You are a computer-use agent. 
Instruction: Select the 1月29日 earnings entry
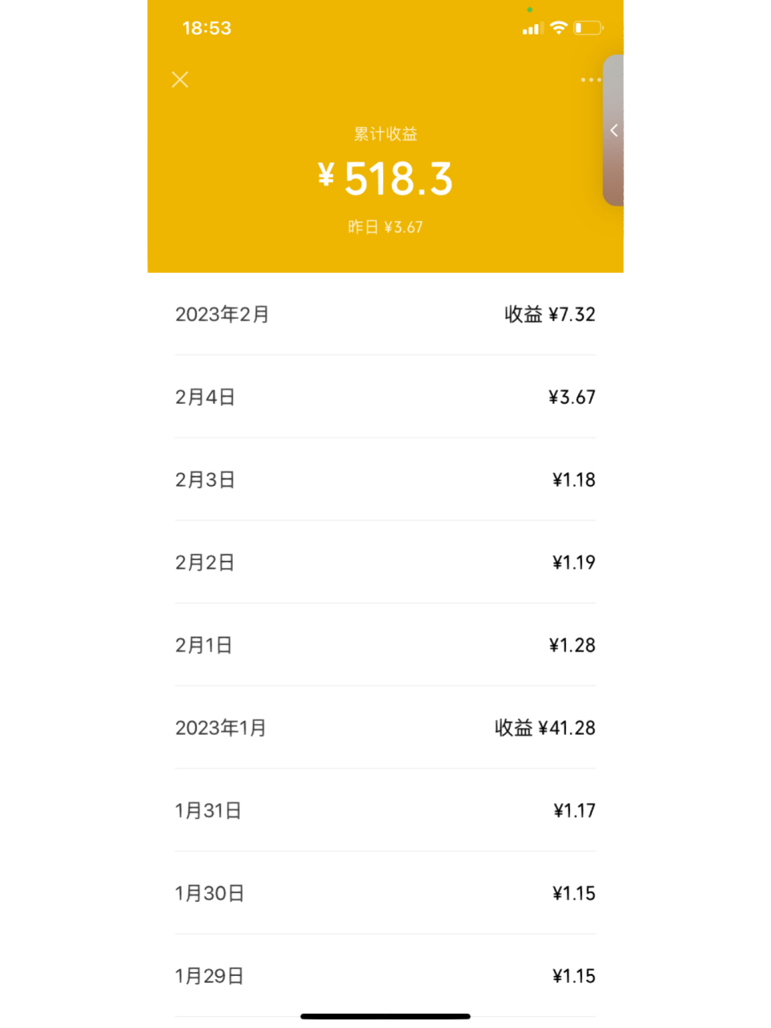pyautogui.click(x=385, y=976)
